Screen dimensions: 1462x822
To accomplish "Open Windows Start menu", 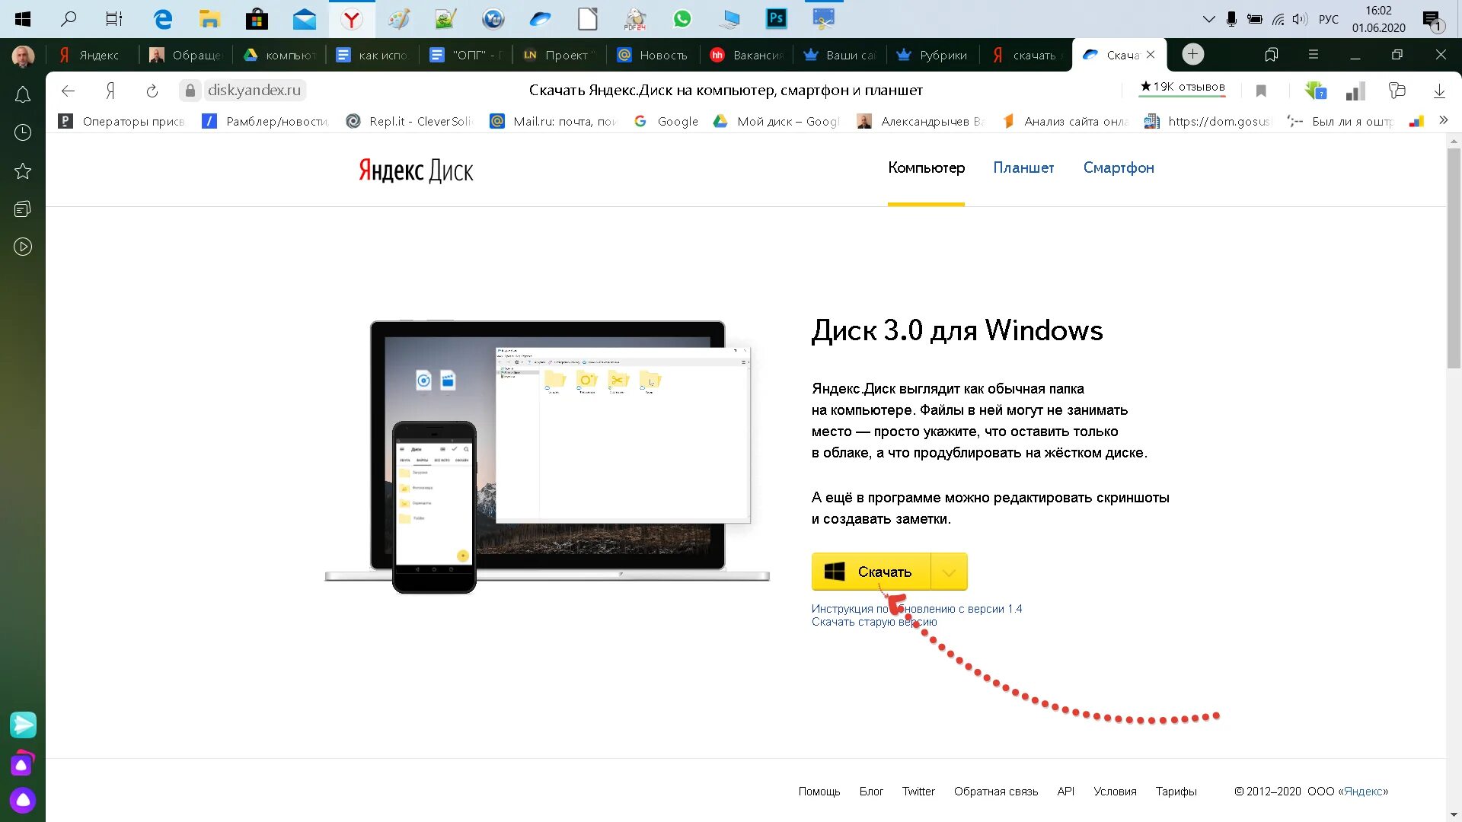I will (x=23, y=19).
